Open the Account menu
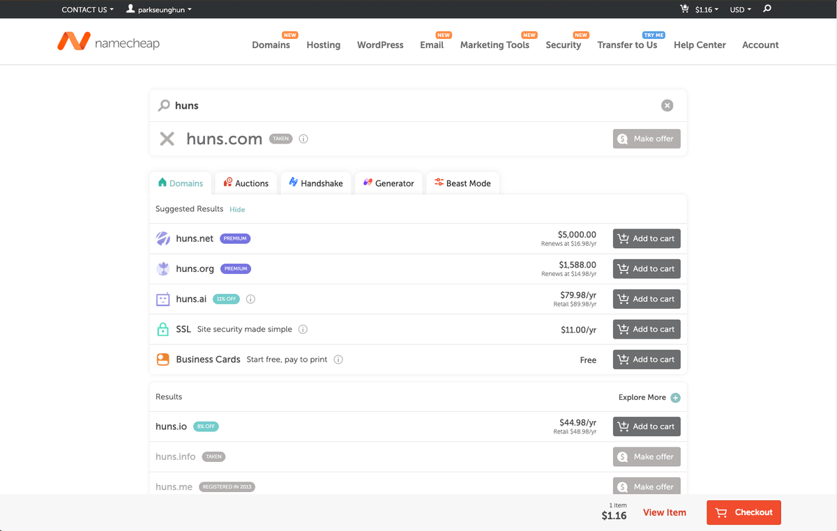837x531 pixels. (760, 45)
